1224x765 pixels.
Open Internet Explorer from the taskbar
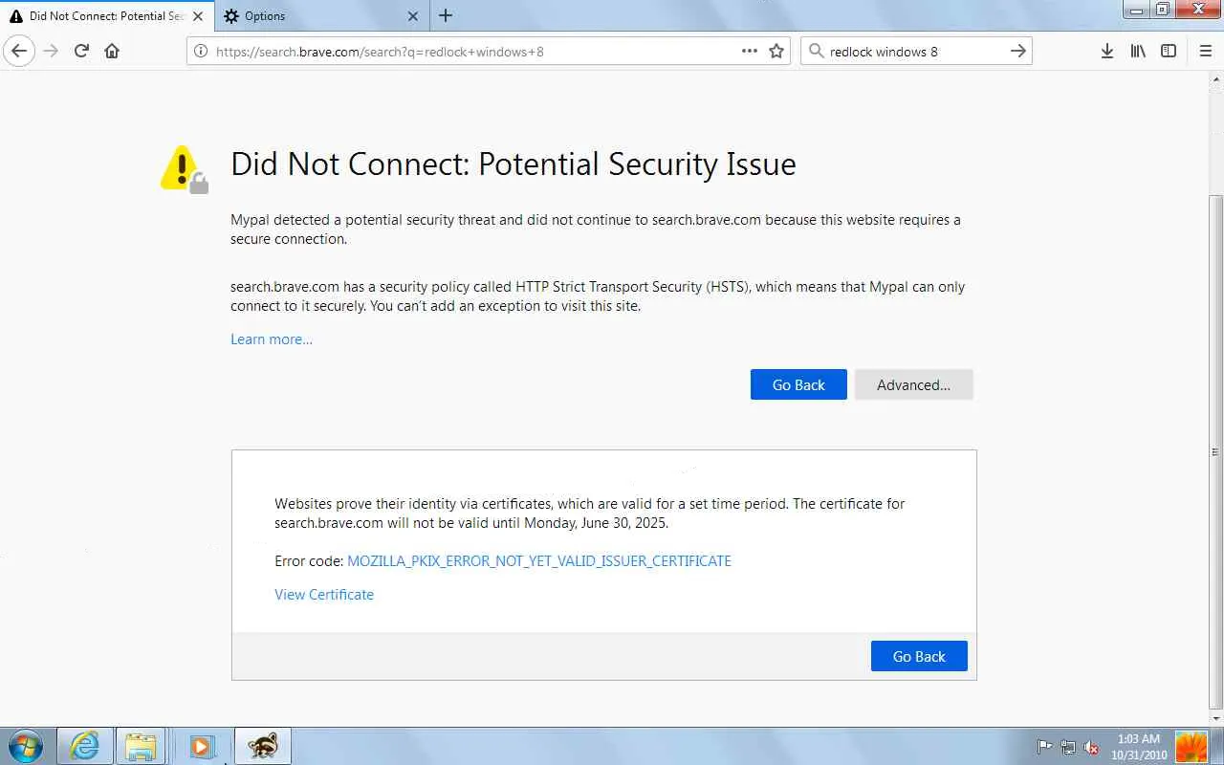click(84, 746)
